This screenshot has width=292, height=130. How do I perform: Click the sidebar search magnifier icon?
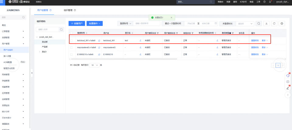pos(23,17)
